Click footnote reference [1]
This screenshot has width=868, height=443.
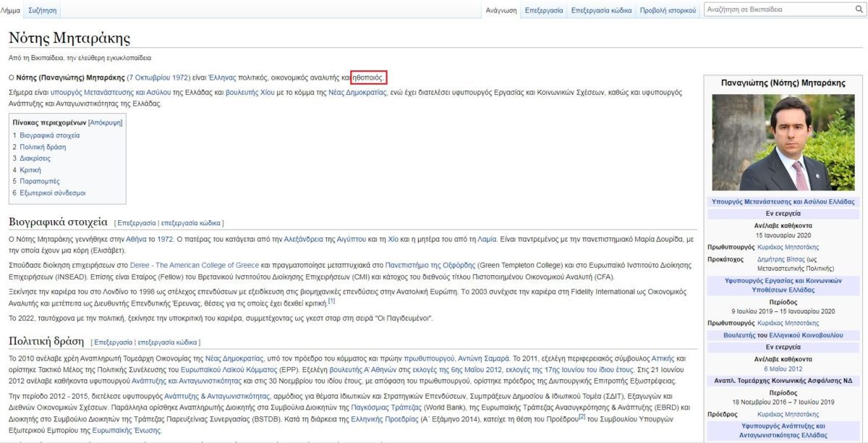(331, 301)
